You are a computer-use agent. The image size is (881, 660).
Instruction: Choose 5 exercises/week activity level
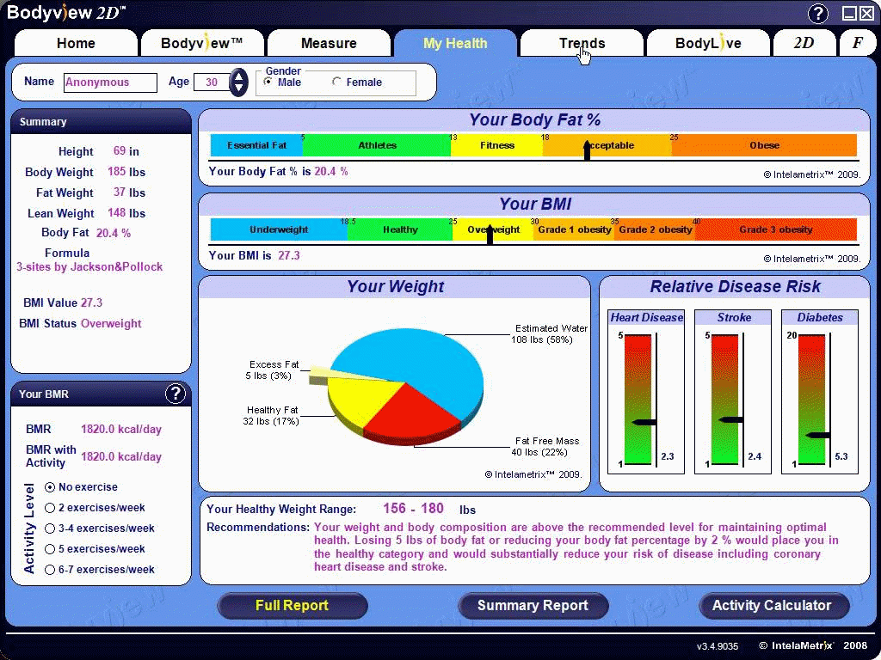click(x=50, y=549)
